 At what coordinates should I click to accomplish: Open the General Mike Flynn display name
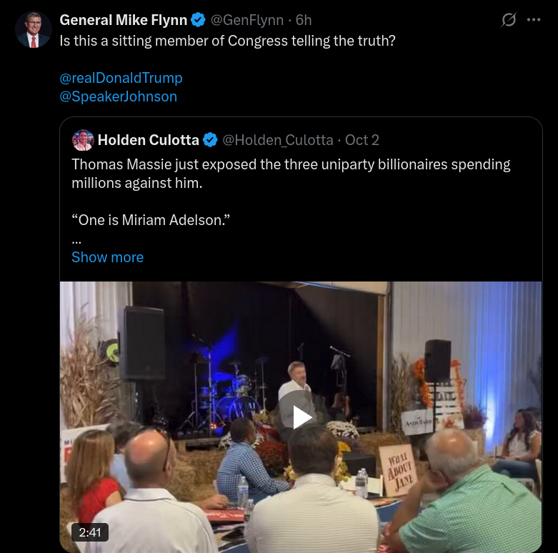(x=123, y=20)
